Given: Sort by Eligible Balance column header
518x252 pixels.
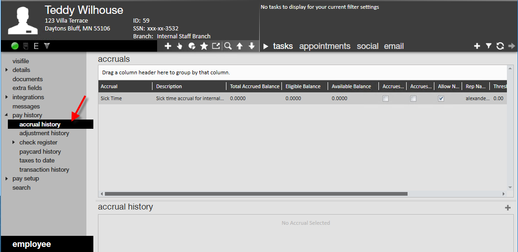Looking at the screenshot, I should point(305,86).
